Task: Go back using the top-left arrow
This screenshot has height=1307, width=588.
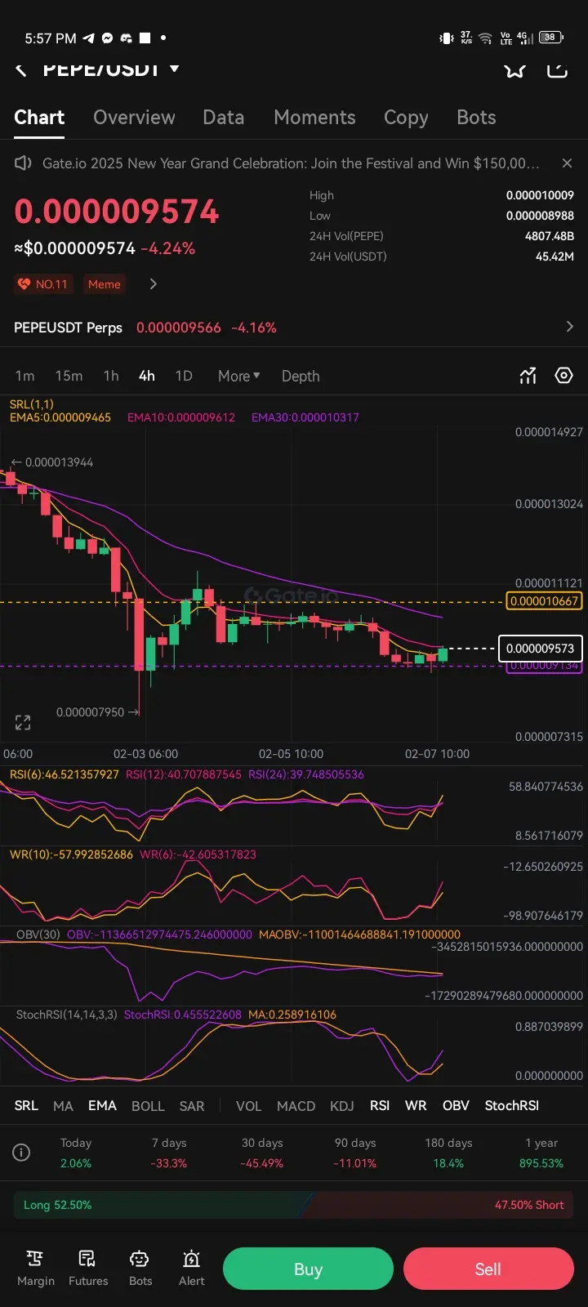Action: coord(21,70)
